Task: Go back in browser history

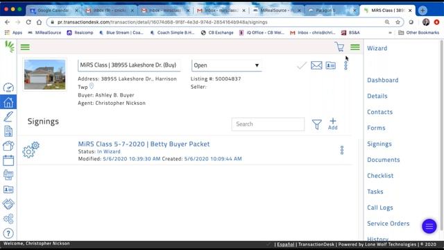Action: click(7, 22)
